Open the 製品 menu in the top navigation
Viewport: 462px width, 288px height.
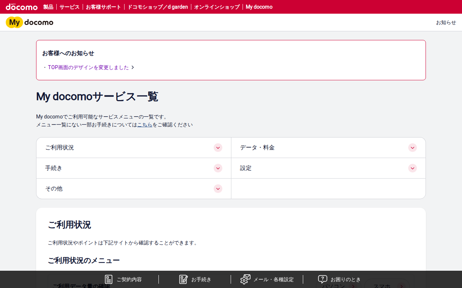point(48,7)
